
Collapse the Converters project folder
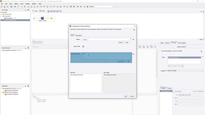point(1,16)
